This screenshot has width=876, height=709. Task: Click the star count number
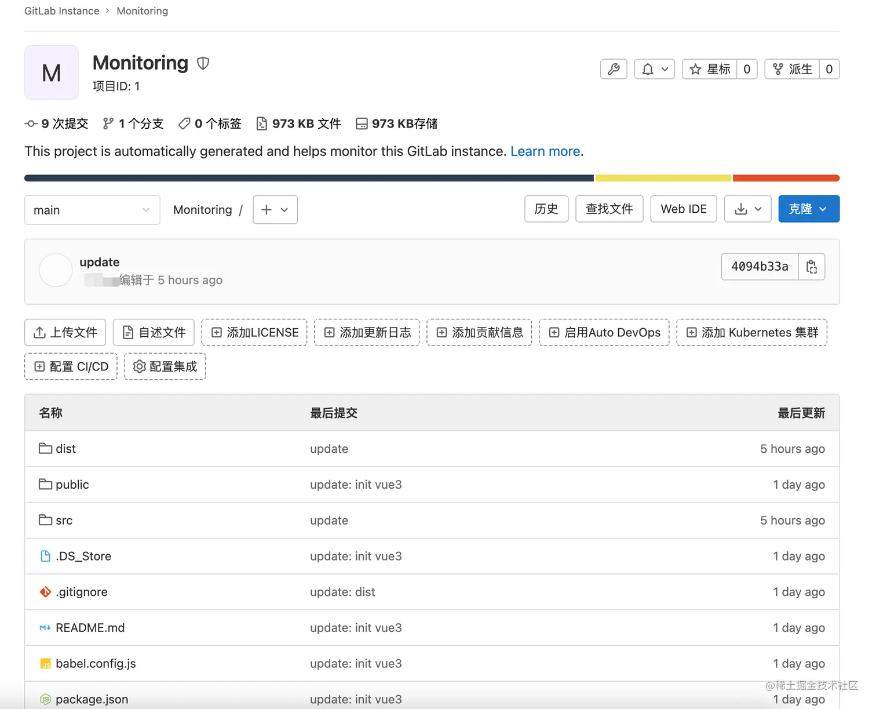pyautogui.click(x=747, y=70)
